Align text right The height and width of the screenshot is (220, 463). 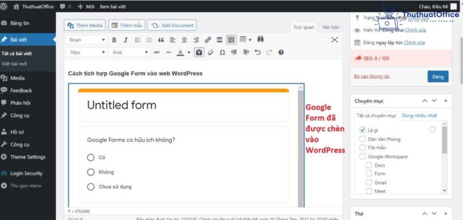click(196, 40)
